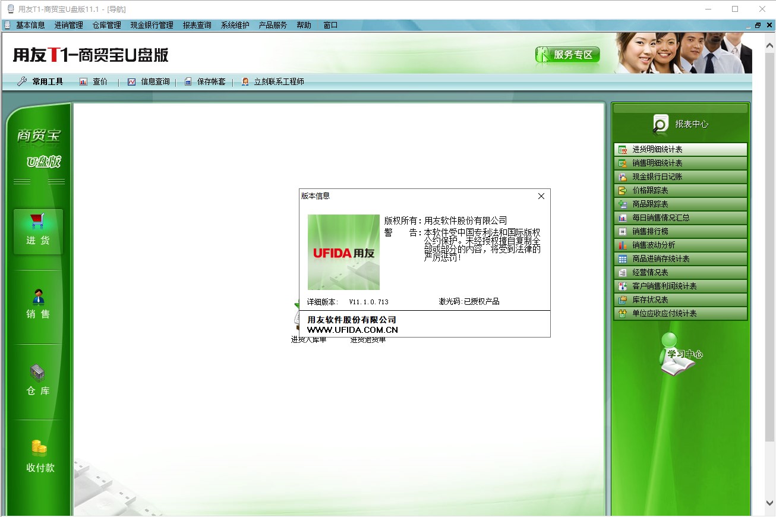
Task: Open 信息查询 in the toolbar
Action: pyautogui.click(x=149, y=81)
